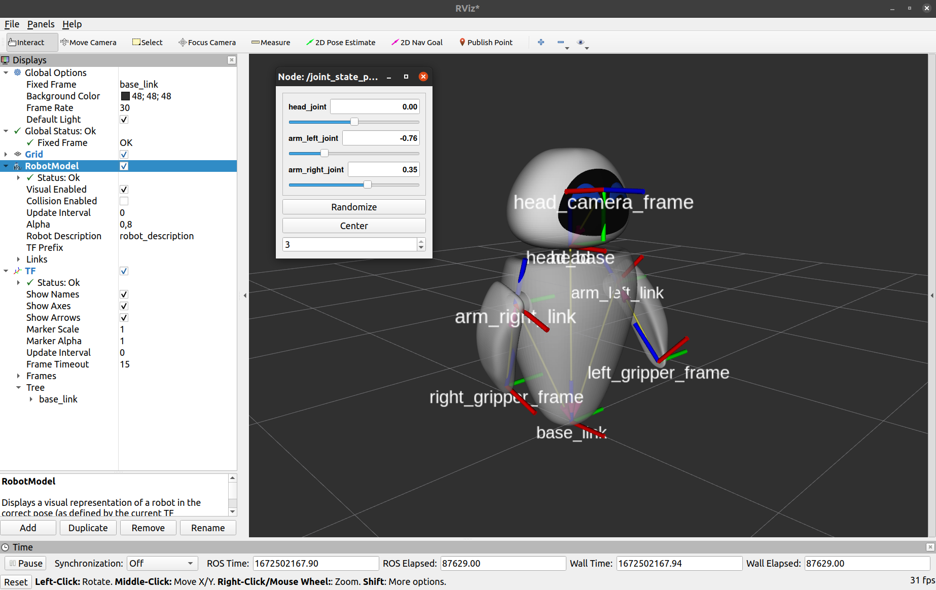Click the blue plus add-tool icon
936x590 pixels.
click(541, 43)
